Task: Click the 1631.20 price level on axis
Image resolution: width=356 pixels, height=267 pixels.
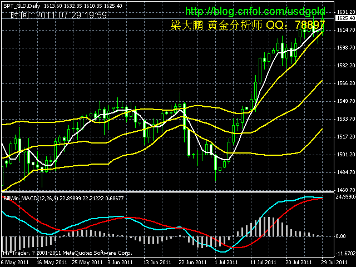Action: click(345, 12)
